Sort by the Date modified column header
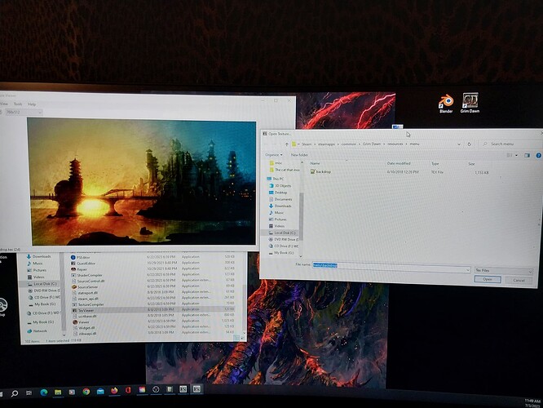543x408 pixels. 398,163
